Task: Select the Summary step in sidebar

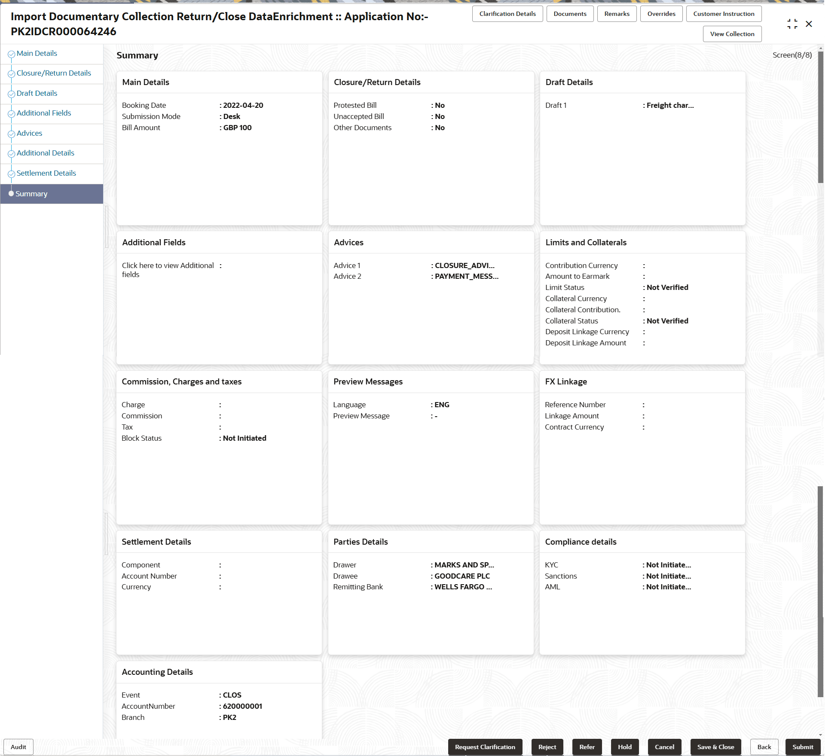Action: 31,194
